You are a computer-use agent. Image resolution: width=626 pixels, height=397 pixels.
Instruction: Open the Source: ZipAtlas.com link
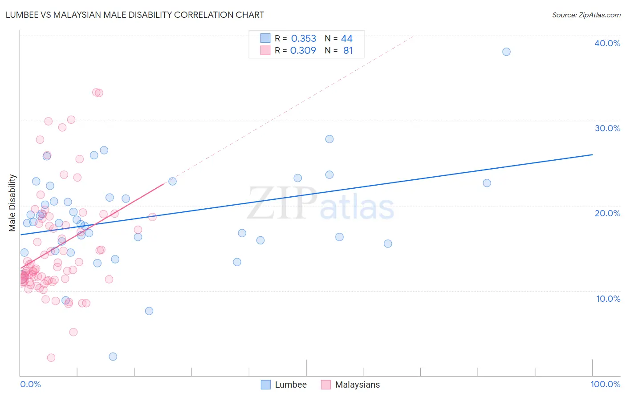pyautogui.click(x=586, y=15)
